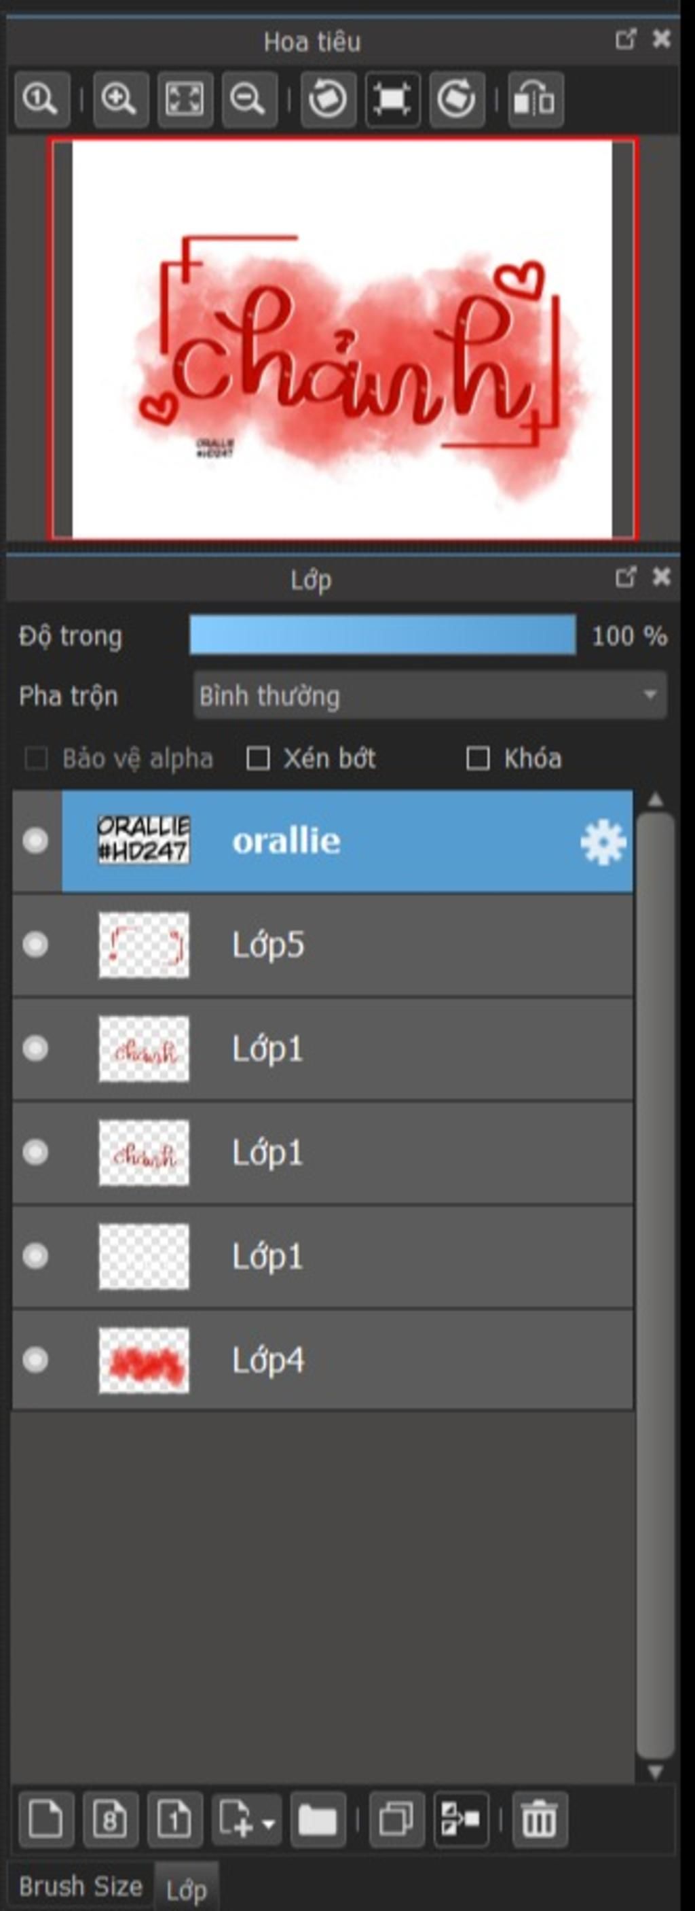
Task: Duplicate the selected layer
Action: pyautogui.click(x=396, y=1819)
